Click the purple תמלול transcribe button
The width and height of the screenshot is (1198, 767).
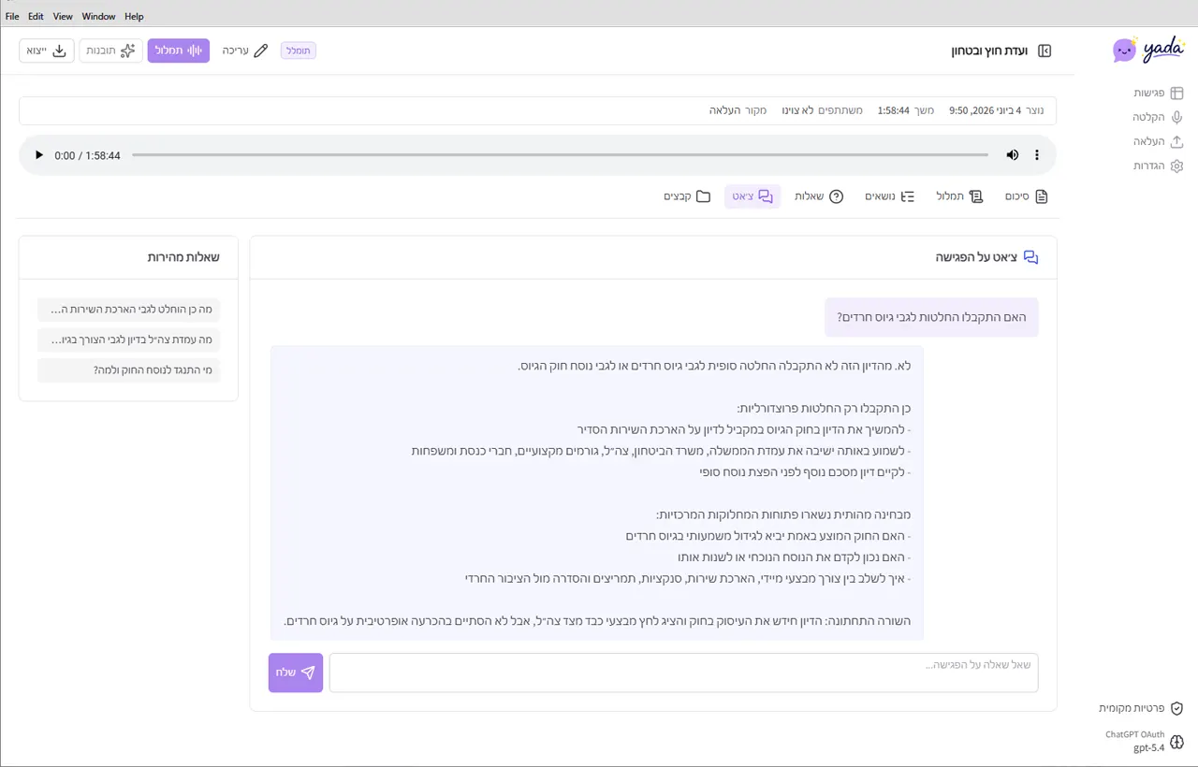coord(179,51)
